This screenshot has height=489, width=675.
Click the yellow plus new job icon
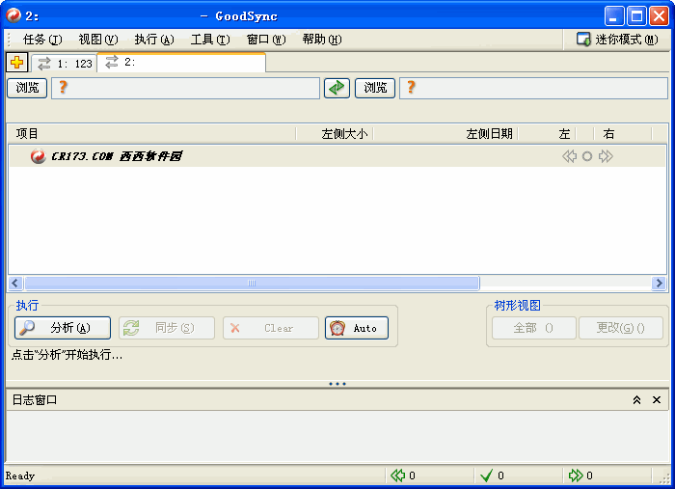[x=17, y=63]
